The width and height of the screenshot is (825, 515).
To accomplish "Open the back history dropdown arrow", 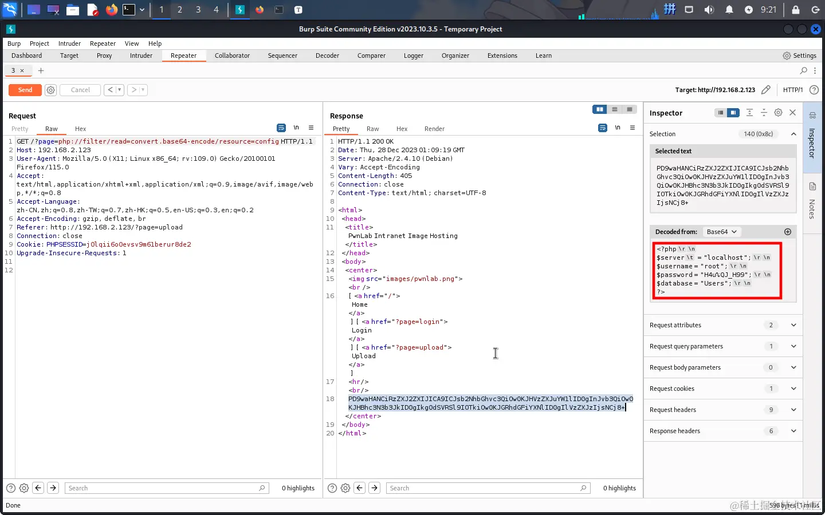I will [x=120, y=90].
